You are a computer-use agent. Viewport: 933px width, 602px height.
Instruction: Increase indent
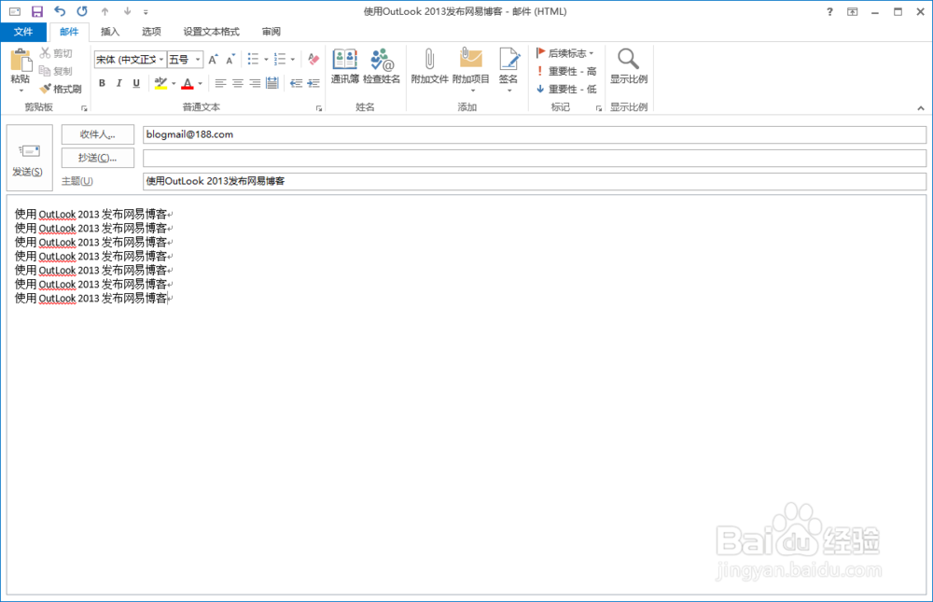pyautogui.click(x=313, y=83)
